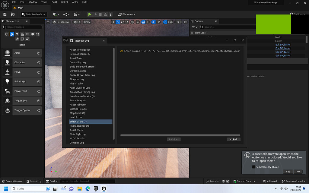Save the current level with disk icon
The height and width of the screenshot is (193, 309).
[x=5, y=14]
